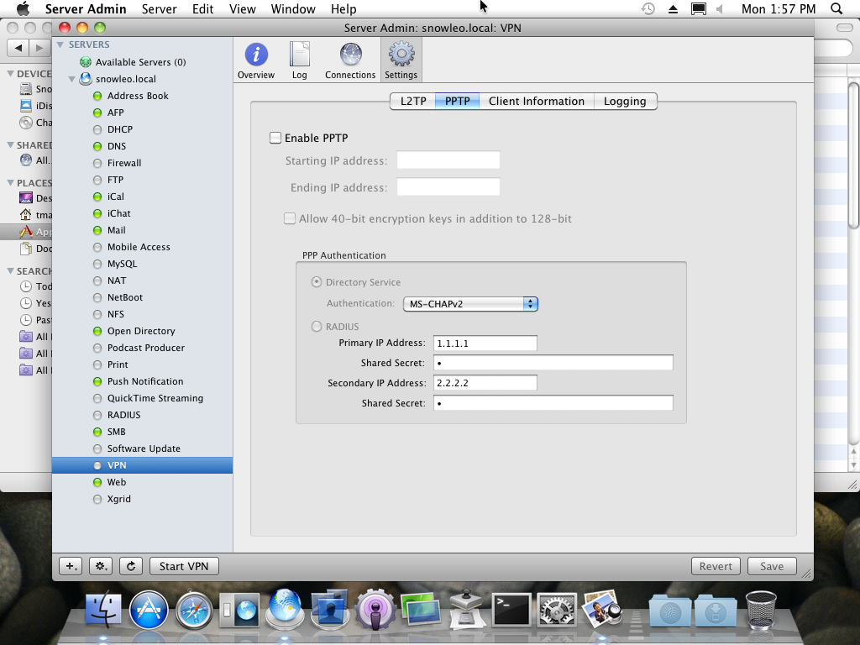This screenshot has height=645, width=860.
Task: Open Terminal from the Dock
Action: click(x=511, y=610)
